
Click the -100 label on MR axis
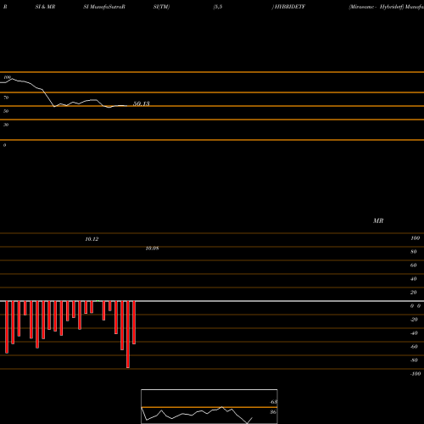[x=416, y=374]
